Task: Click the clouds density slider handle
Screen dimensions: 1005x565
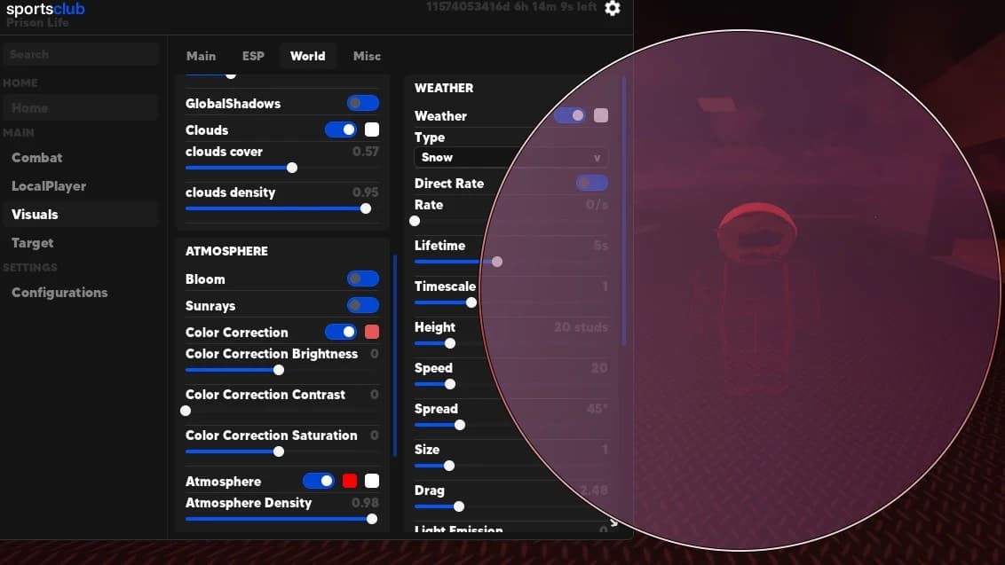Action: (x=366, y=208)
